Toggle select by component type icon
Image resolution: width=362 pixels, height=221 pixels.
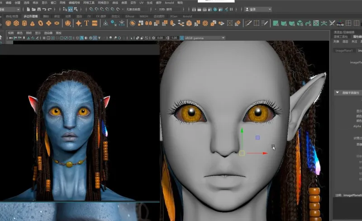coord(76,9)
